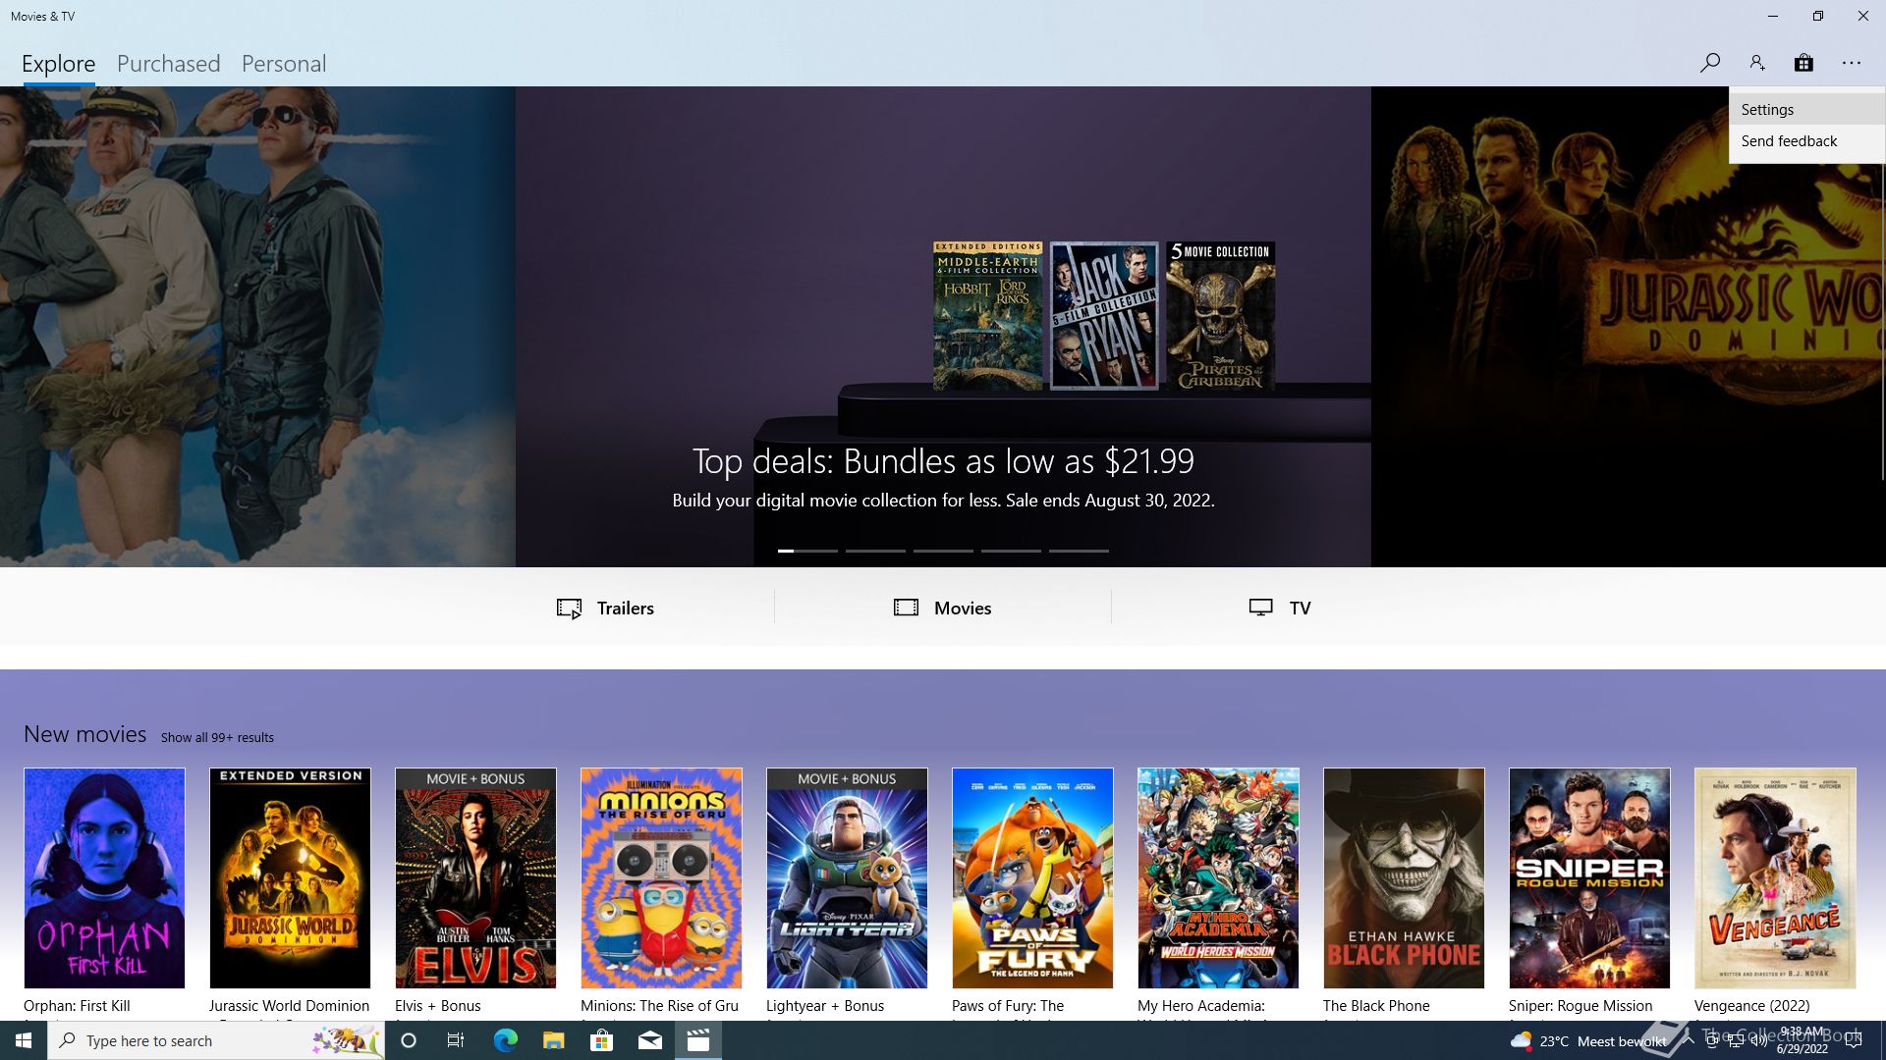Open File Explorer from taskbar
This screenshot has width=1886, height=1060.
click(553, 1040)
